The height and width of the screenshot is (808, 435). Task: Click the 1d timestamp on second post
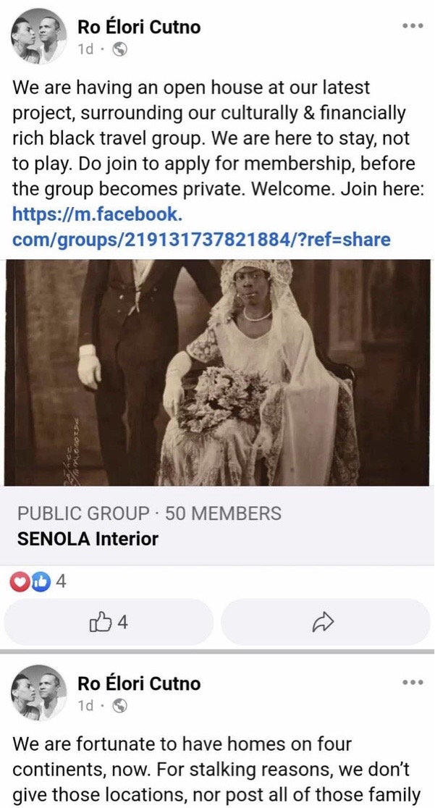85,705
